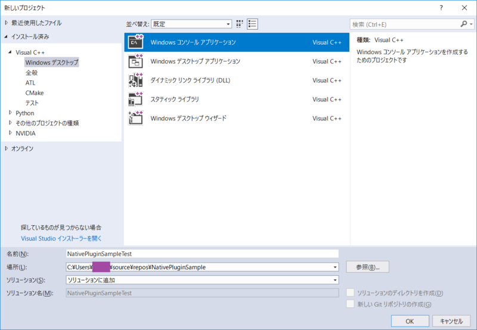Select Python in the tree
Screen dimensions: 477x330
click(25, 113)
